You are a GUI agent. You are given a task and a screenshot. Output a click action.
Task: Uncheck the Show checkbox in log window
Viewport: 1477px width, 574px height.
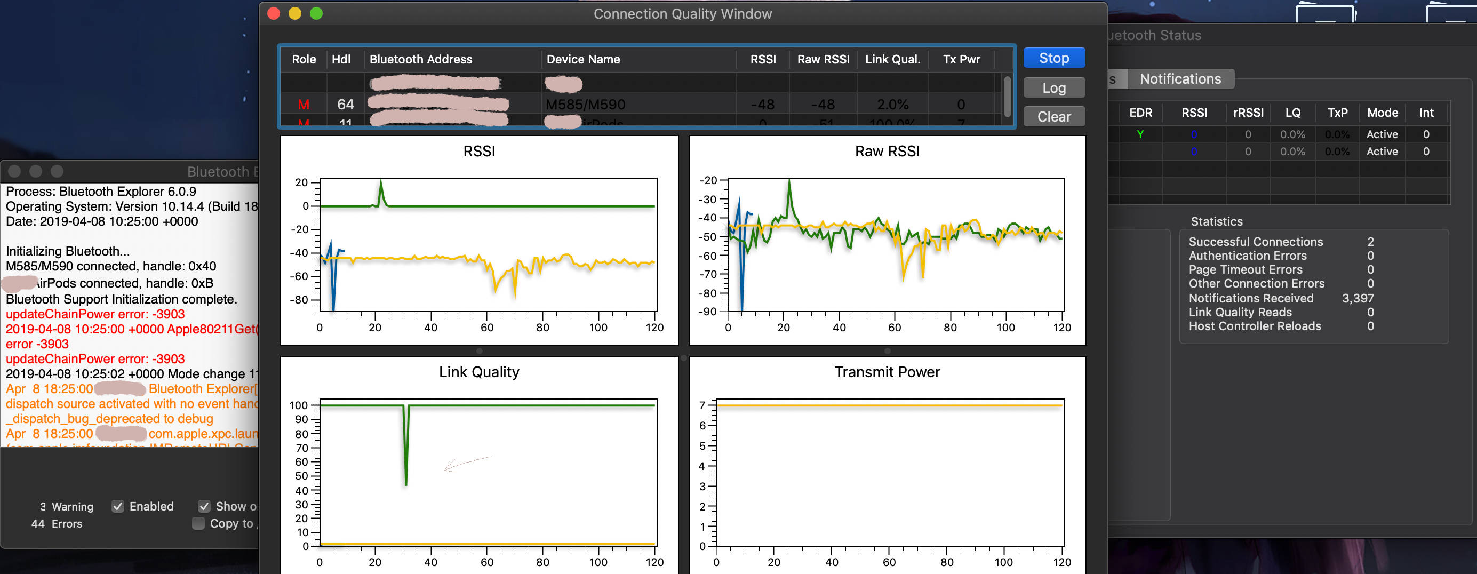pos(204,506)
